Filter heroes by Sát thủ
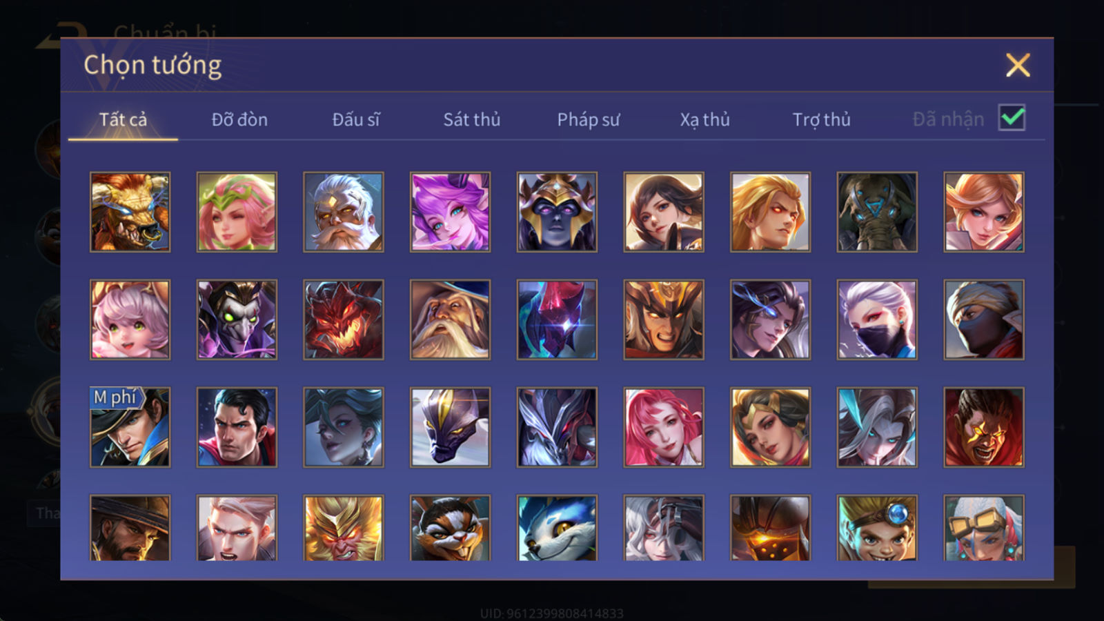 472,119
